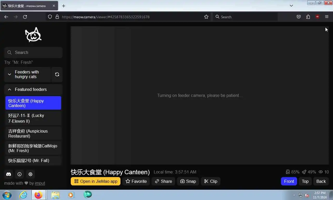Open the tracking protection shield icon
333x200 pixels.
pyautogui.click(x=50, y=17)
